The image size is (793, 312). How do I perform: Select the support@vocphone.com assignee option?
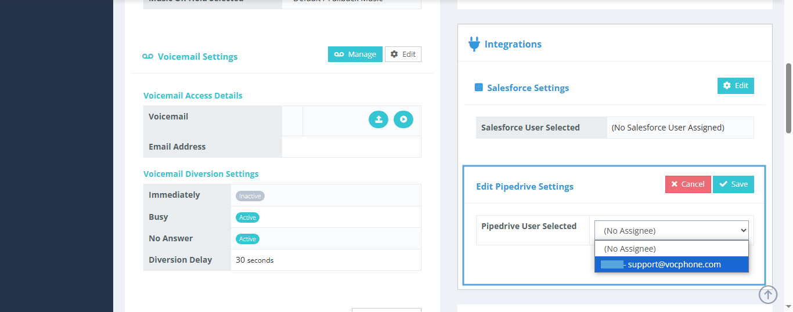(673, 264)
